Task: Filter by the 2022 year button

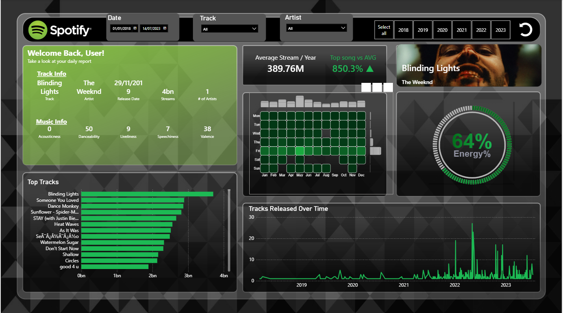Action: (x=481, y=30)
